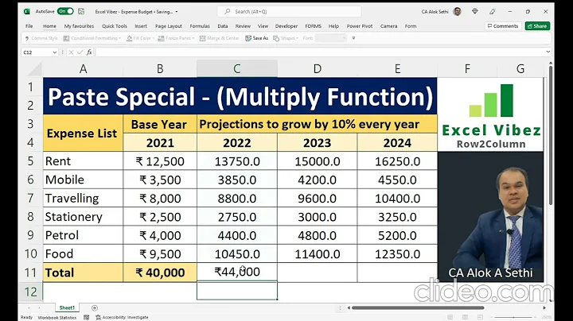Click the diamond premium icon

pyautogui.click(x=474, y=12)
